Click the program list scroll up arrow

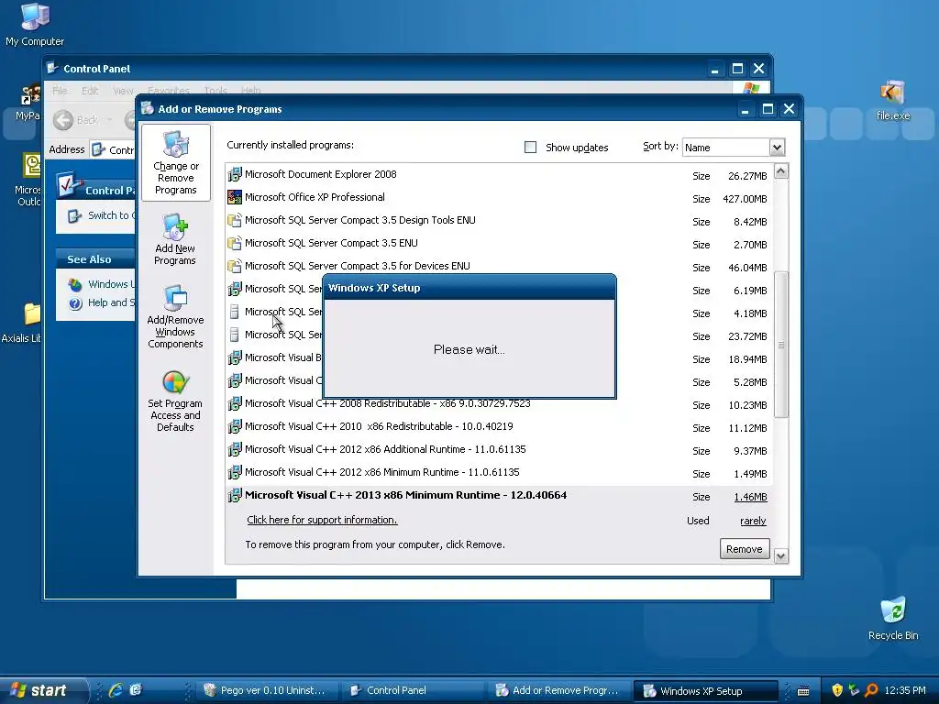[781, 171]
